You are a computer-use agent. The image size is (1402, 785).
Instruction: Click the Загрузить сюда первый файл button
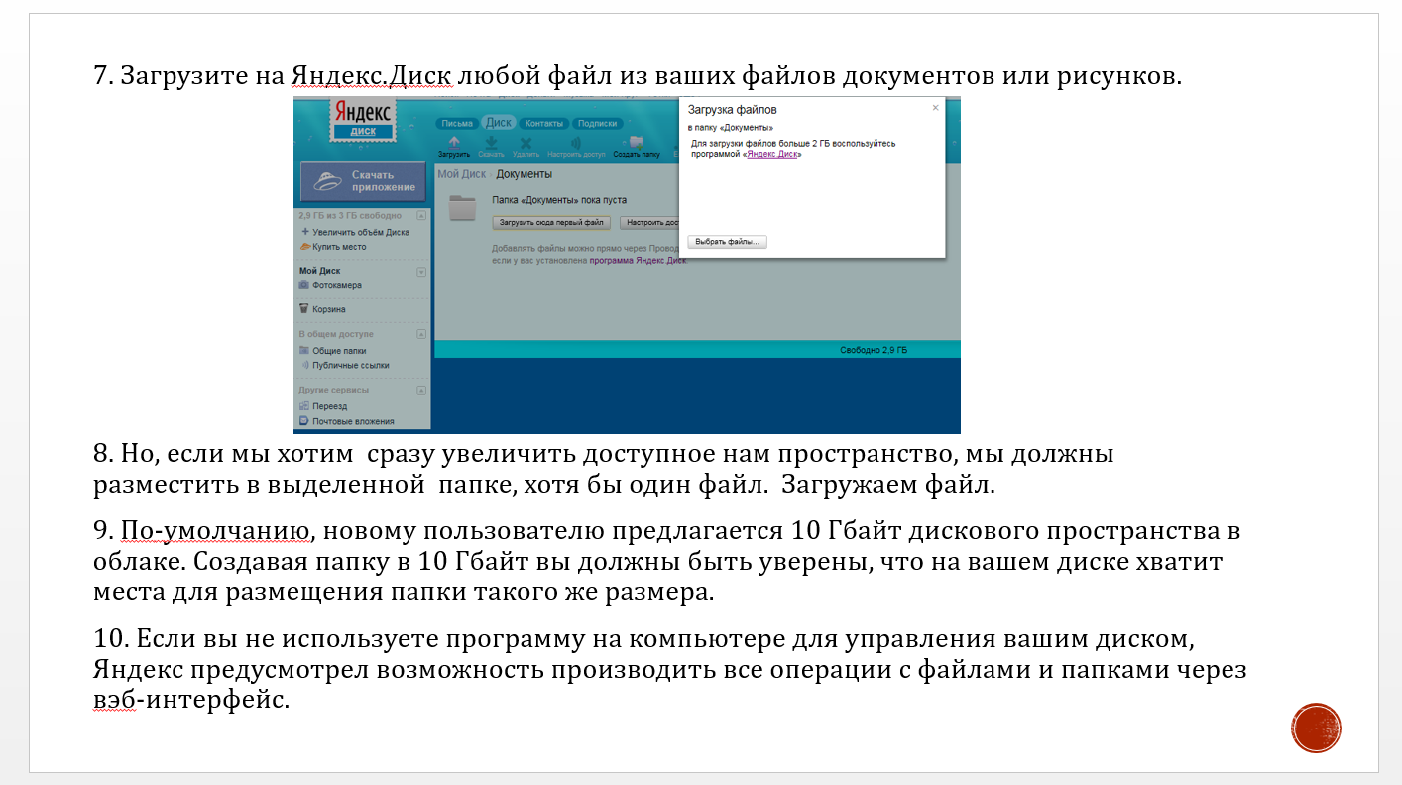click(x=551, y=223)
